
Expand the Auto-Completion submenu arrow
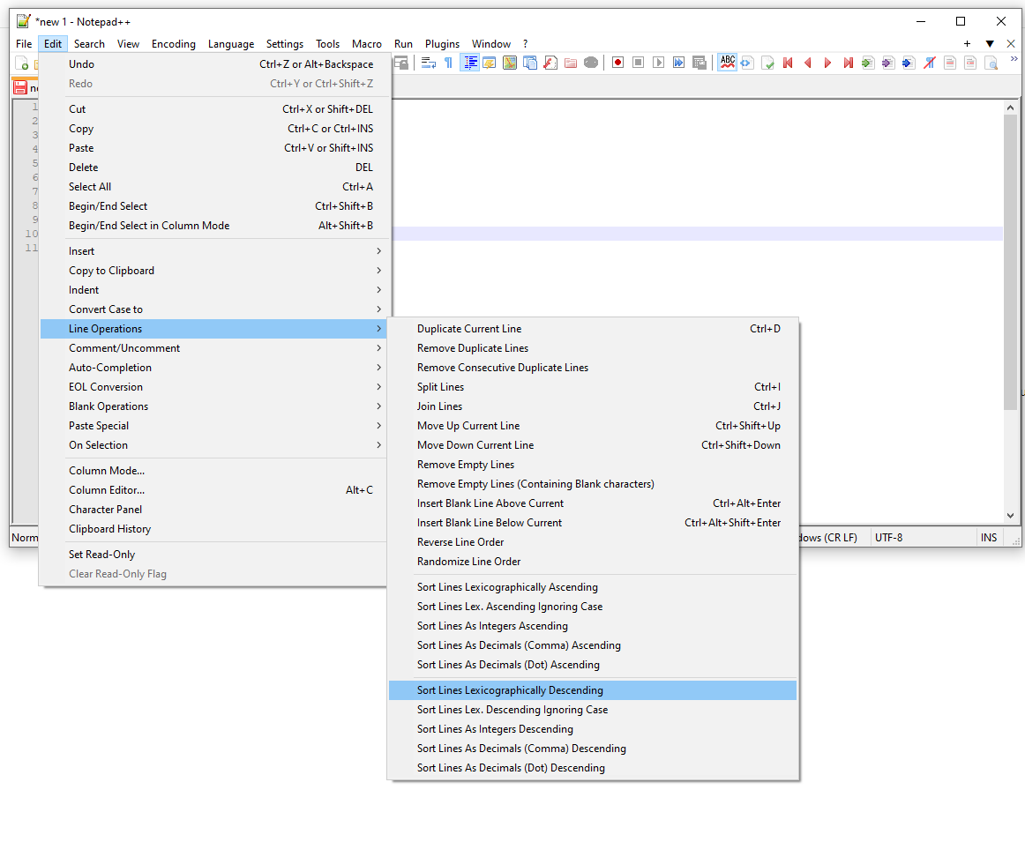tap(378, 368)
